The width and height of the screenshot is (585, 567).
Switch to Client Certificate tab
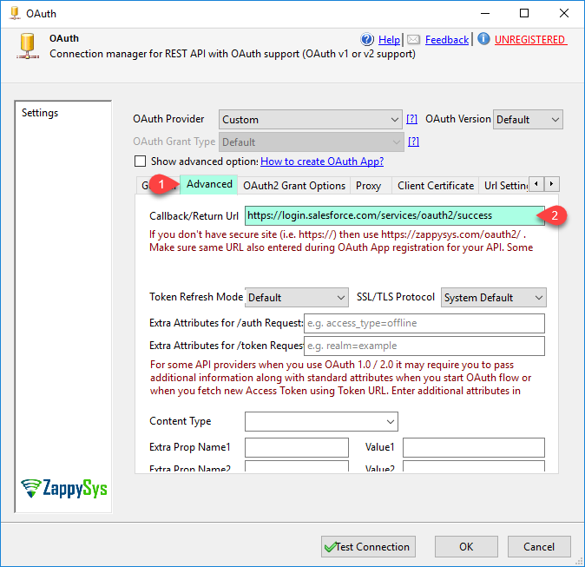(436, 186)
